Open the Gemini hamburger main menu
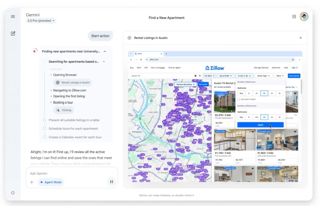Viewport: 324px width, 206px height. click(13, 17)
